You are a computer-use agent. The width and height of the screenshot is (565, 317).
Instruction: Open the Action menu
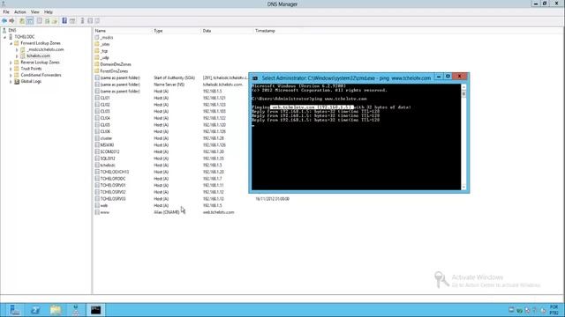point(19,11)
